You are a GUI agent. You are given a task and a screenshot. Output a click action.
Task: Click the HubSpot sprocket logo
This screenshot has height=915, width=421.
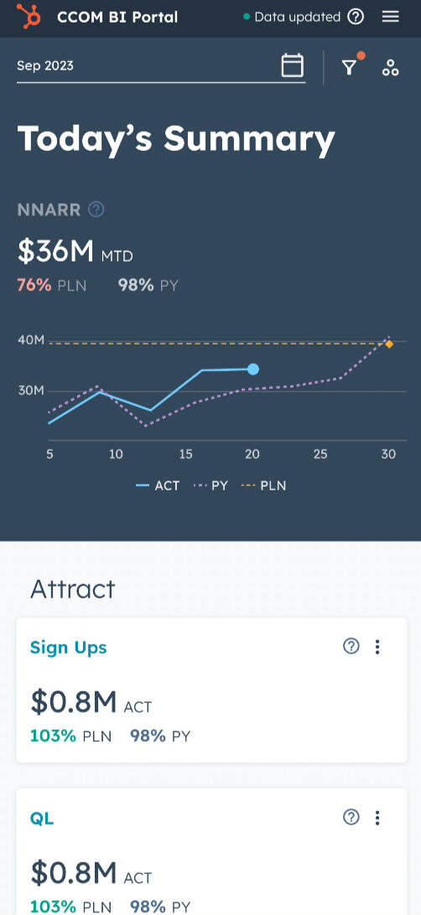(x=29, y=17)
